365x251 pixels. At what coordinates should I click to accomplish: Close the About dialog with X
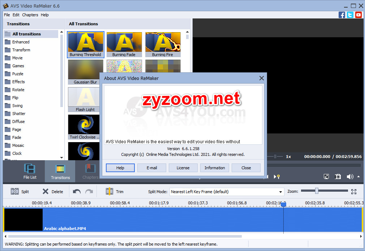pos(261,78)
